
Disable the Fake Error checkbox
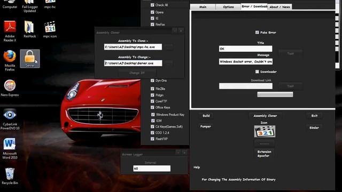tap(257, 32)
